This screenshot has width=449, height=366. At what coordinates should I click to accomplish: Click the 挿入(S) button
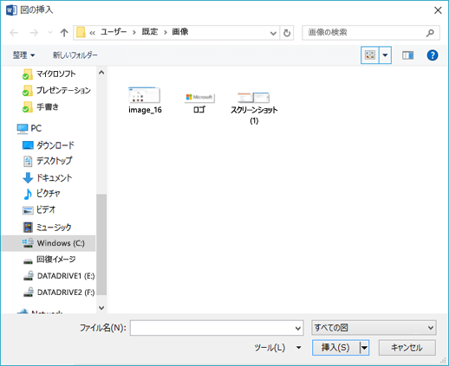click(x=335, y=348)
